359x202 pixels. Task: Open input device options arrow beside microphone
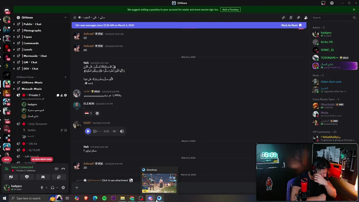[47, 188]
